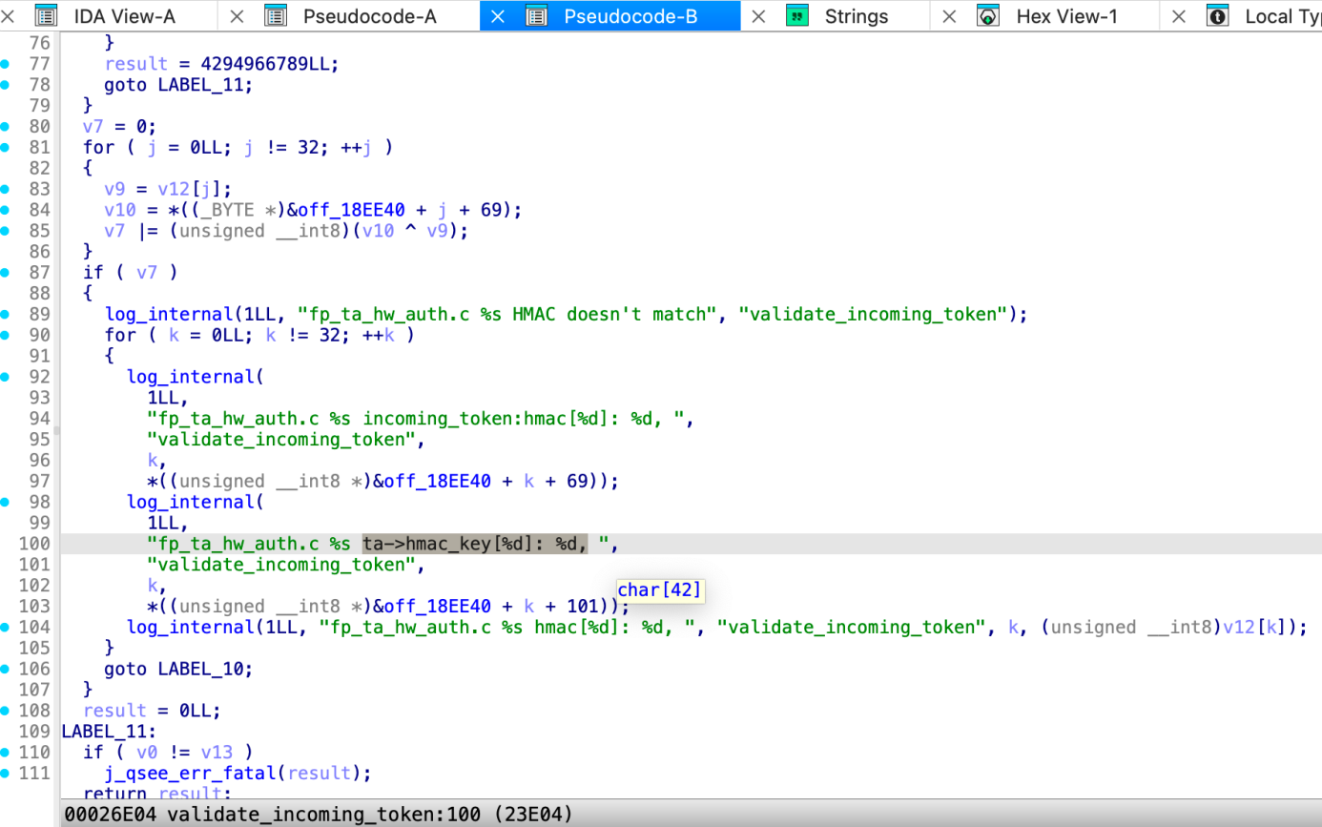Click line number 100 in gutter

34,544
